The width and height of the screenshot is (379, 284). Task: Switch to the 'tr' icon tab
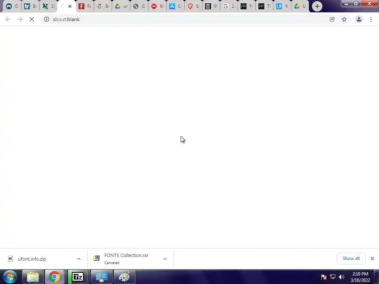point(30,6)
